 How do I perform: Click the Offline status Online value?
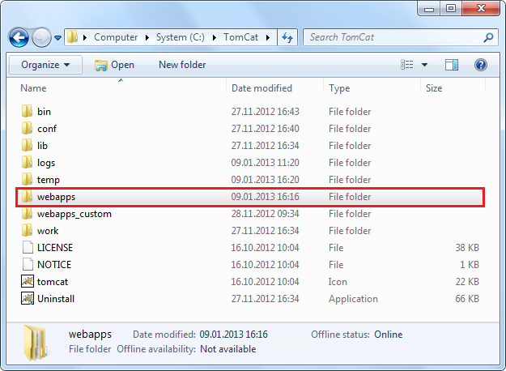[389, 335]
